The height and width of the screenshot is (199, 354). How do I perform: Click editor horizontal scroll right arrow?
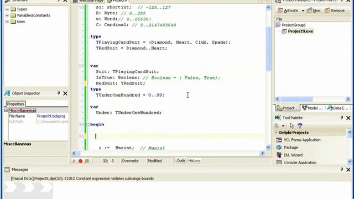[262, 153]
